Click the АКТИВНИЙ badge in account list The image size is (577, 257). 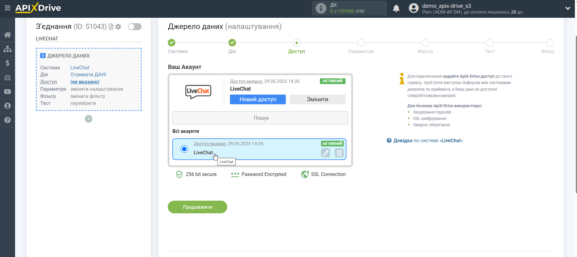[x=332, y=144]
